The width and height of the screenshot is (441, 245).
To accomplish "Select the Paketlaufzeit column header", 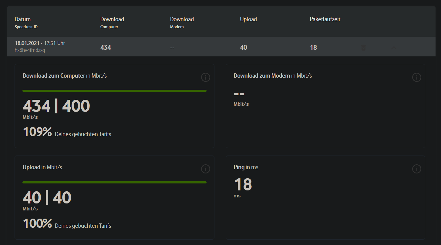I will click(x=325, y=19).
